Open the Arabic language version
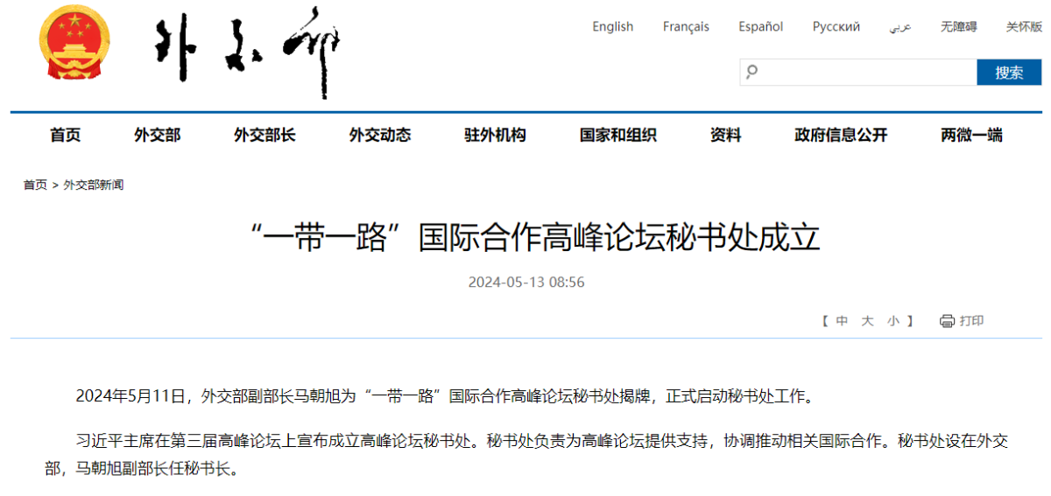 pyautogui.click(x=900, y=27)
